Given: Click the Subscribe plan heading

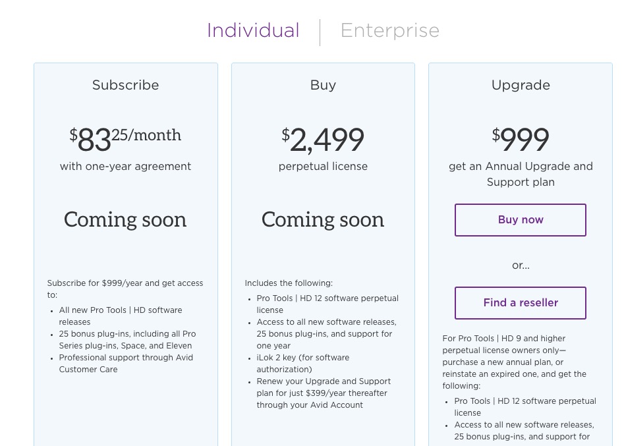Looking at the screenshot, I should [125, 86].
